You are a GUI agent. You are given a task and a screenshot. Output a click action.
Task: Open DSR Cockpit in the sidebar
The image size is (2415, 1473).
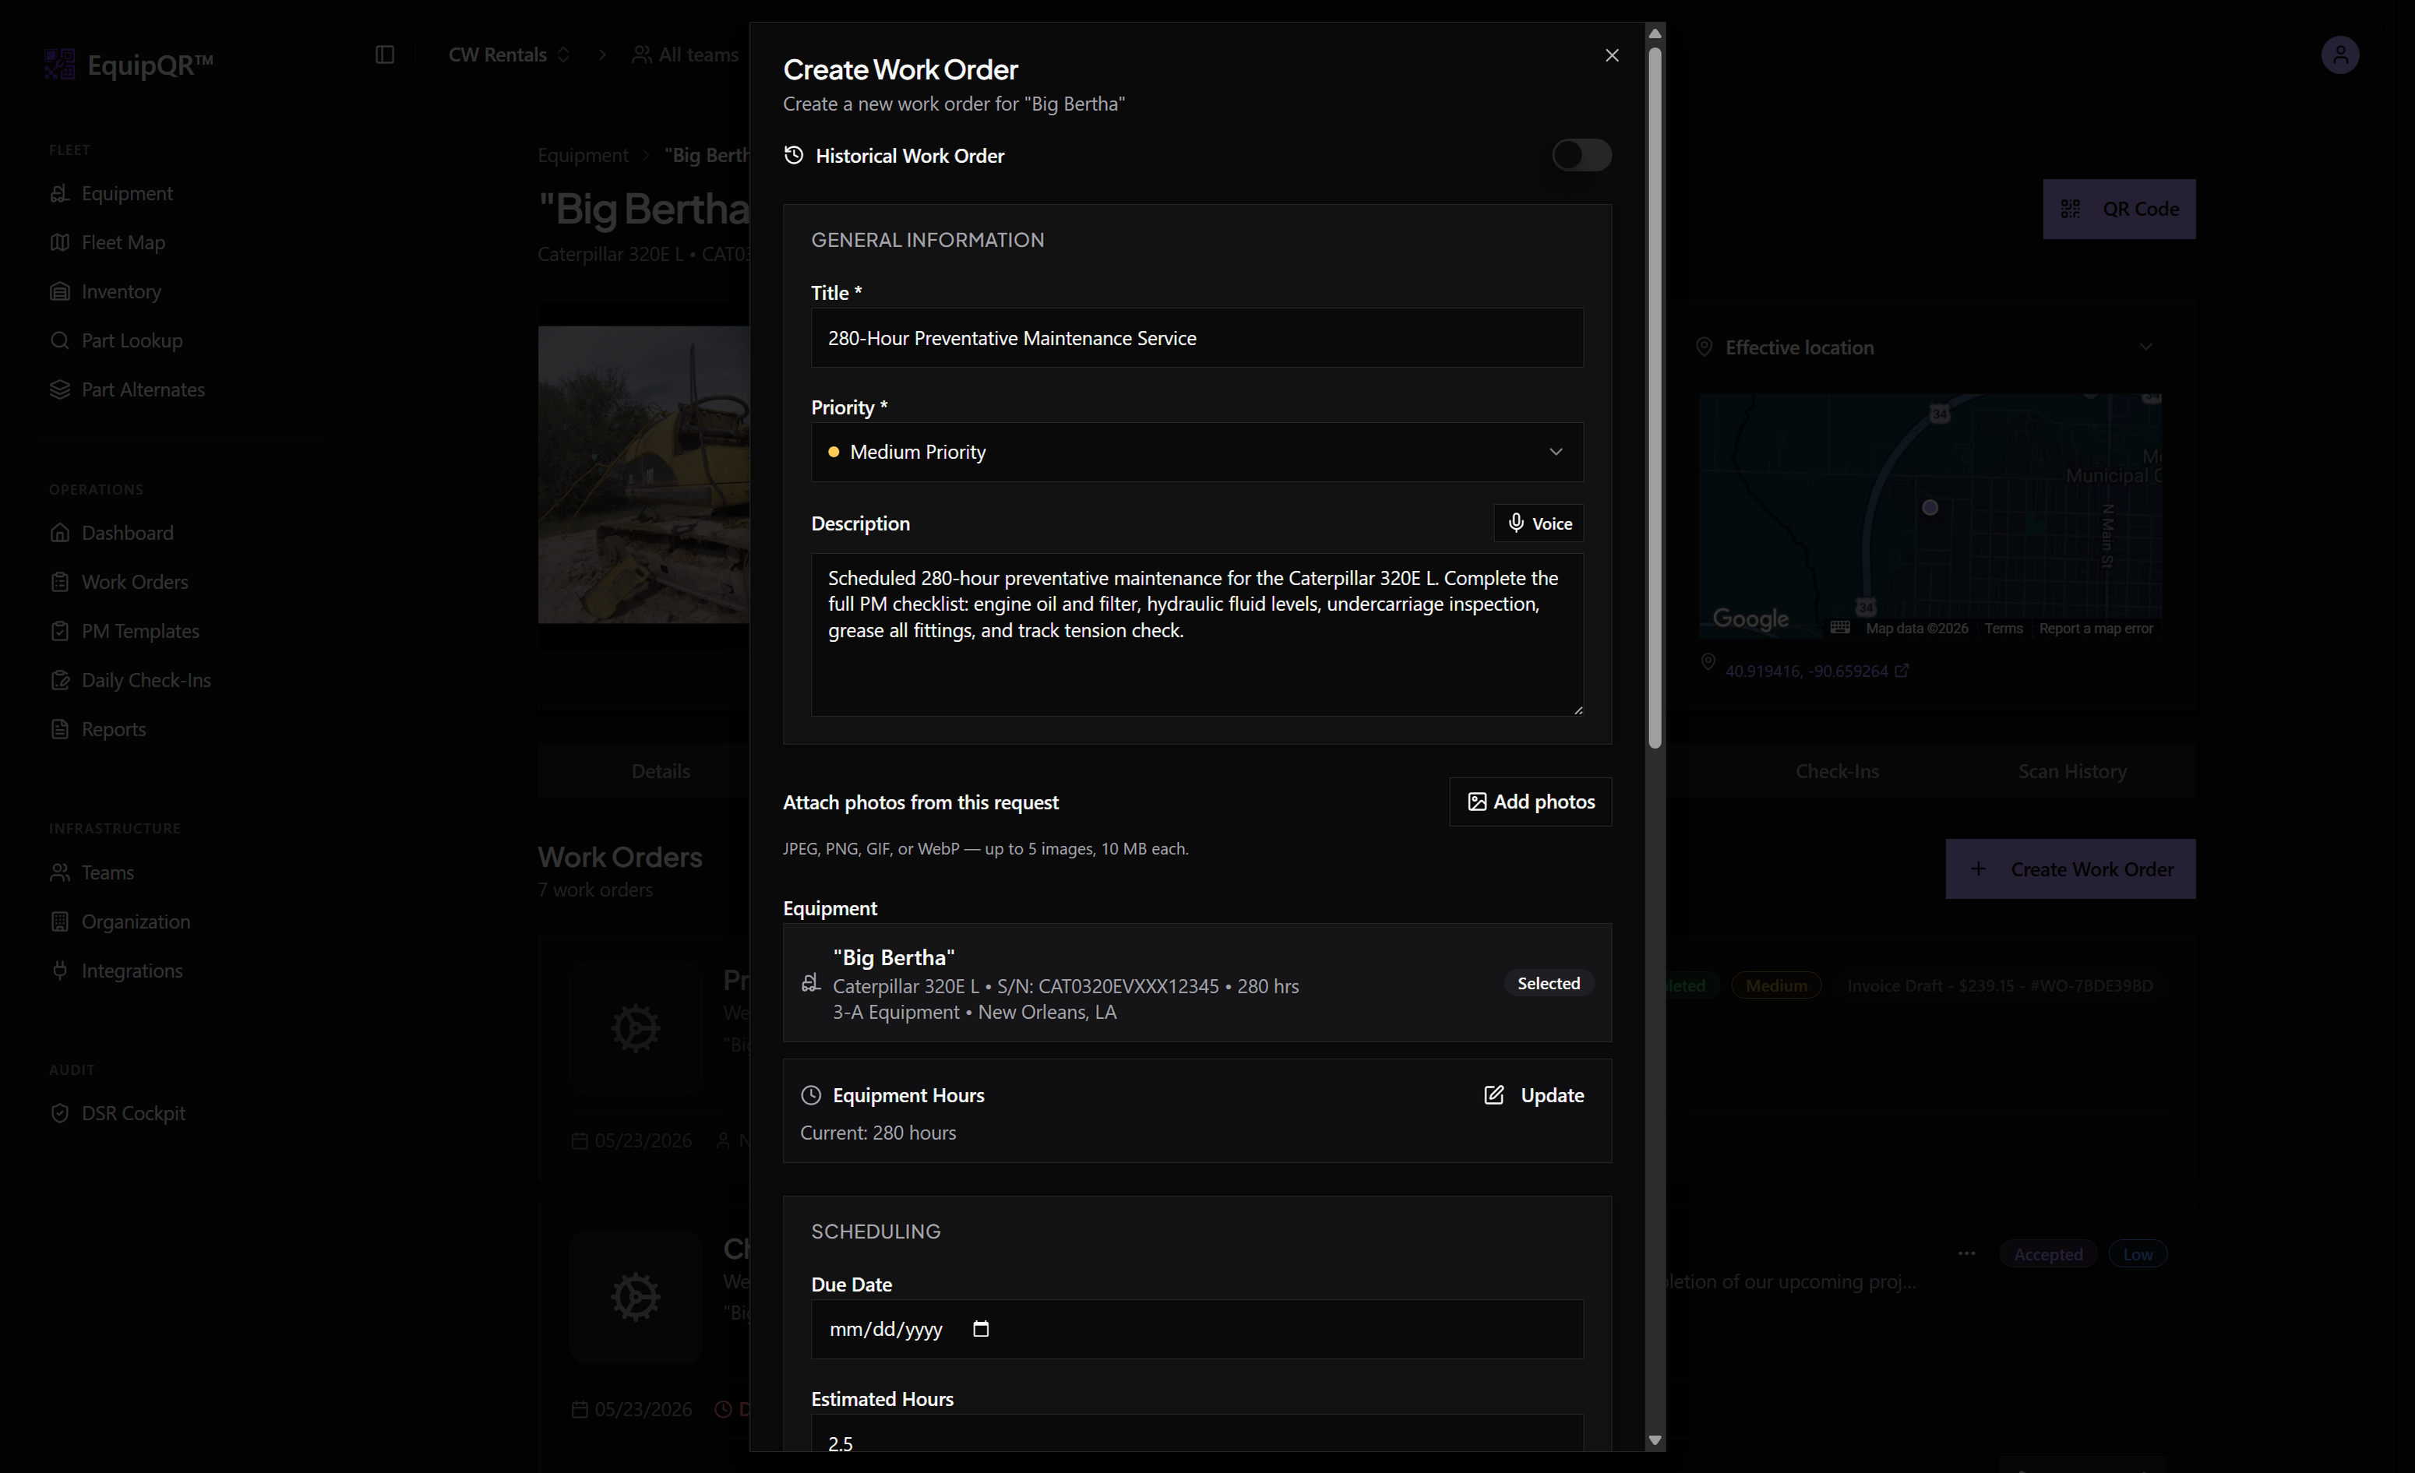coord(118,1112)
